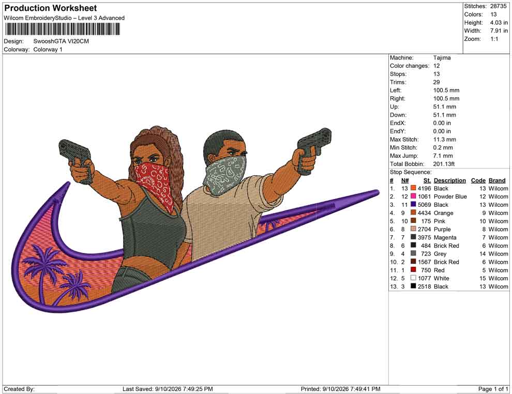
Task: Click the Code column header
Action: [478, 180]
